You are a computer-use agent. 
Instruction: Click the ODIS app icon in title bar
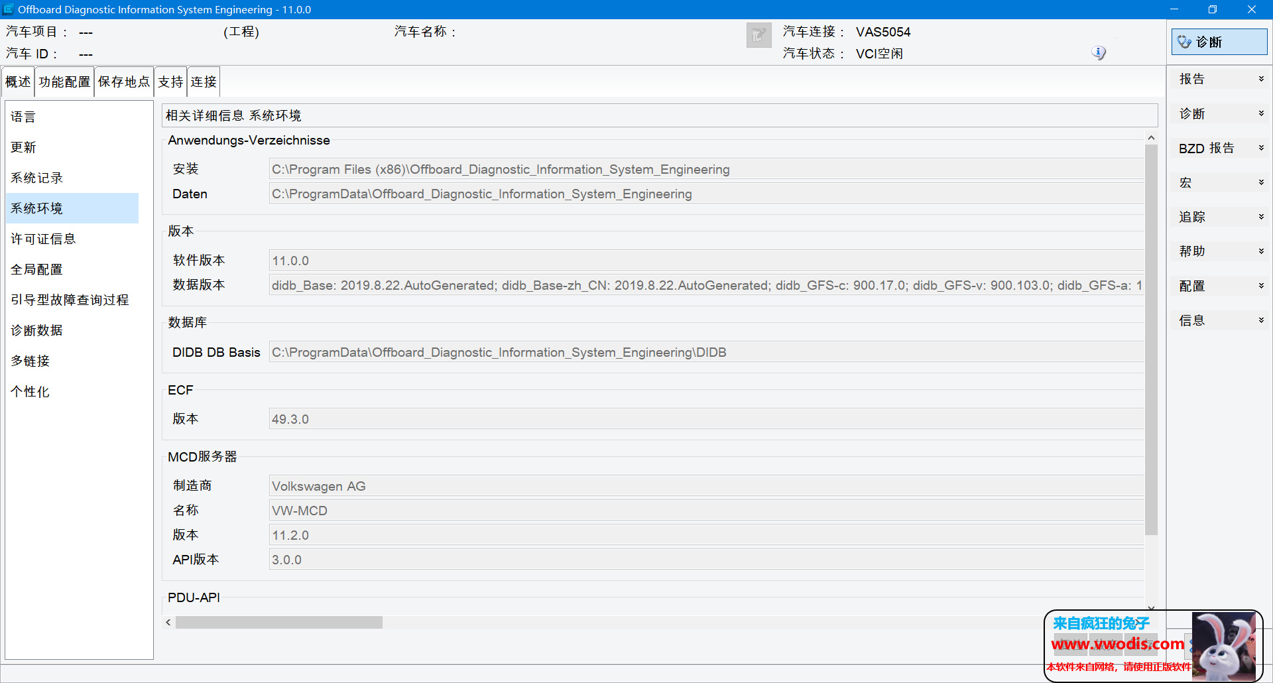point(9,9)
